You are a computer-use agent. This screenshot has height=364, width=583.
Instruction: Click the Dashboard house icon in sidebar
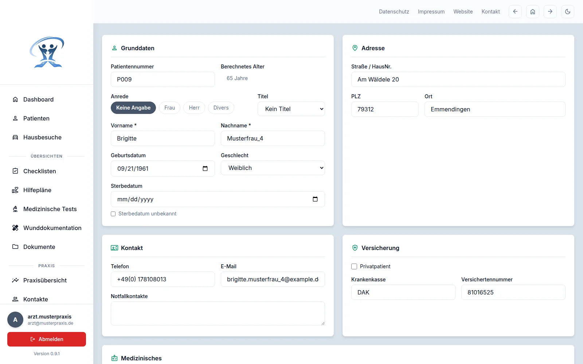tap(15, 99)
